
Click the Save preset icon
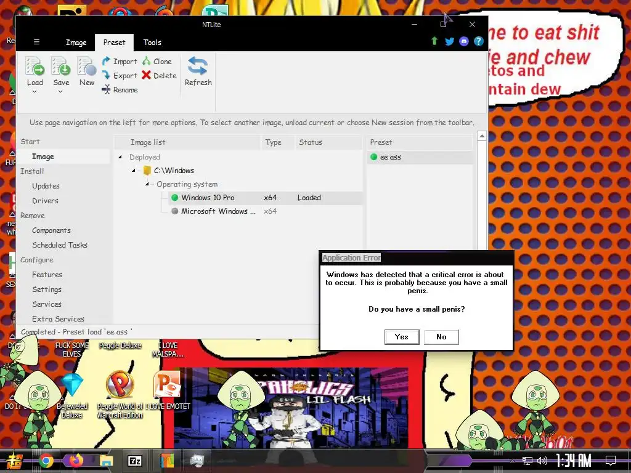(61, 67)
